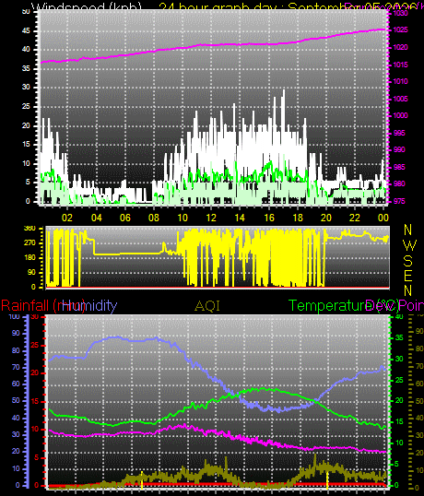The image size is (424, 496).
Task: Select the 14 hour label on time axis
Action: [x=240, y=218]
